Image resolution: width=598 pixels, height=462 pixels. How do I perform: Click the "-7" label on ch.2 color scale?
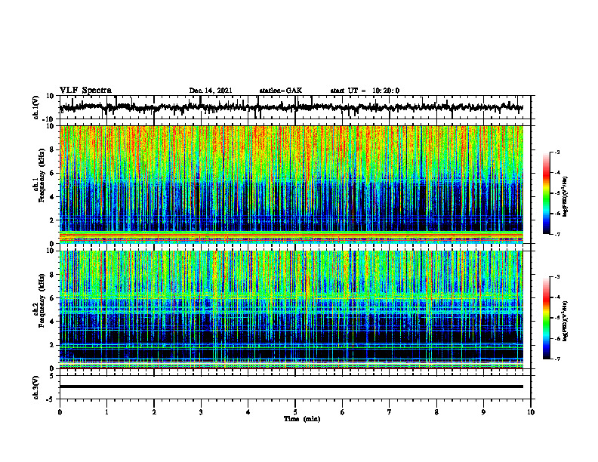click(557, 359)
